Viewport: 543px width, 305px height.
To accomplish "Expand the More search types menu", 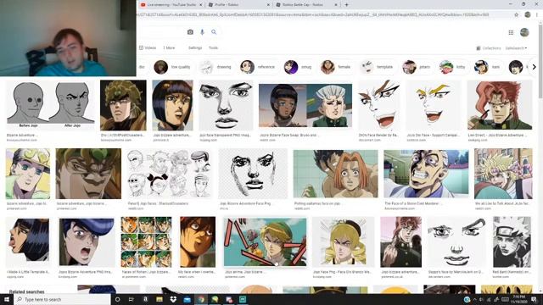I will [x=169, y=48].
